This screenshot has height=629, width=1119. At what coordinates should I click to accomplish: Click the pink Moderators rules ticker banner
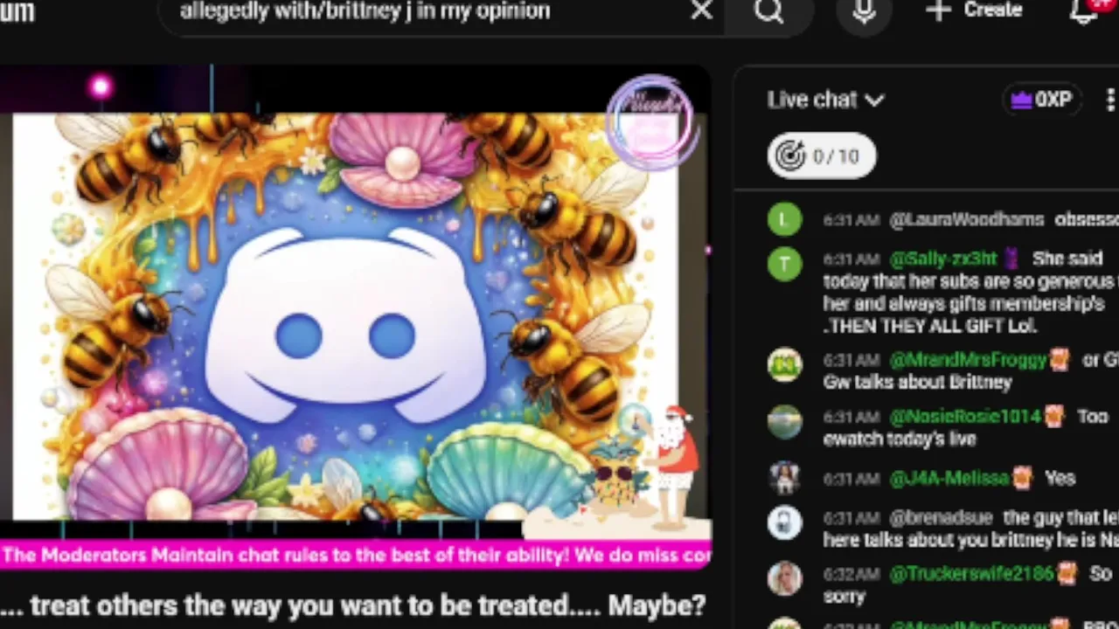[356, 556]
